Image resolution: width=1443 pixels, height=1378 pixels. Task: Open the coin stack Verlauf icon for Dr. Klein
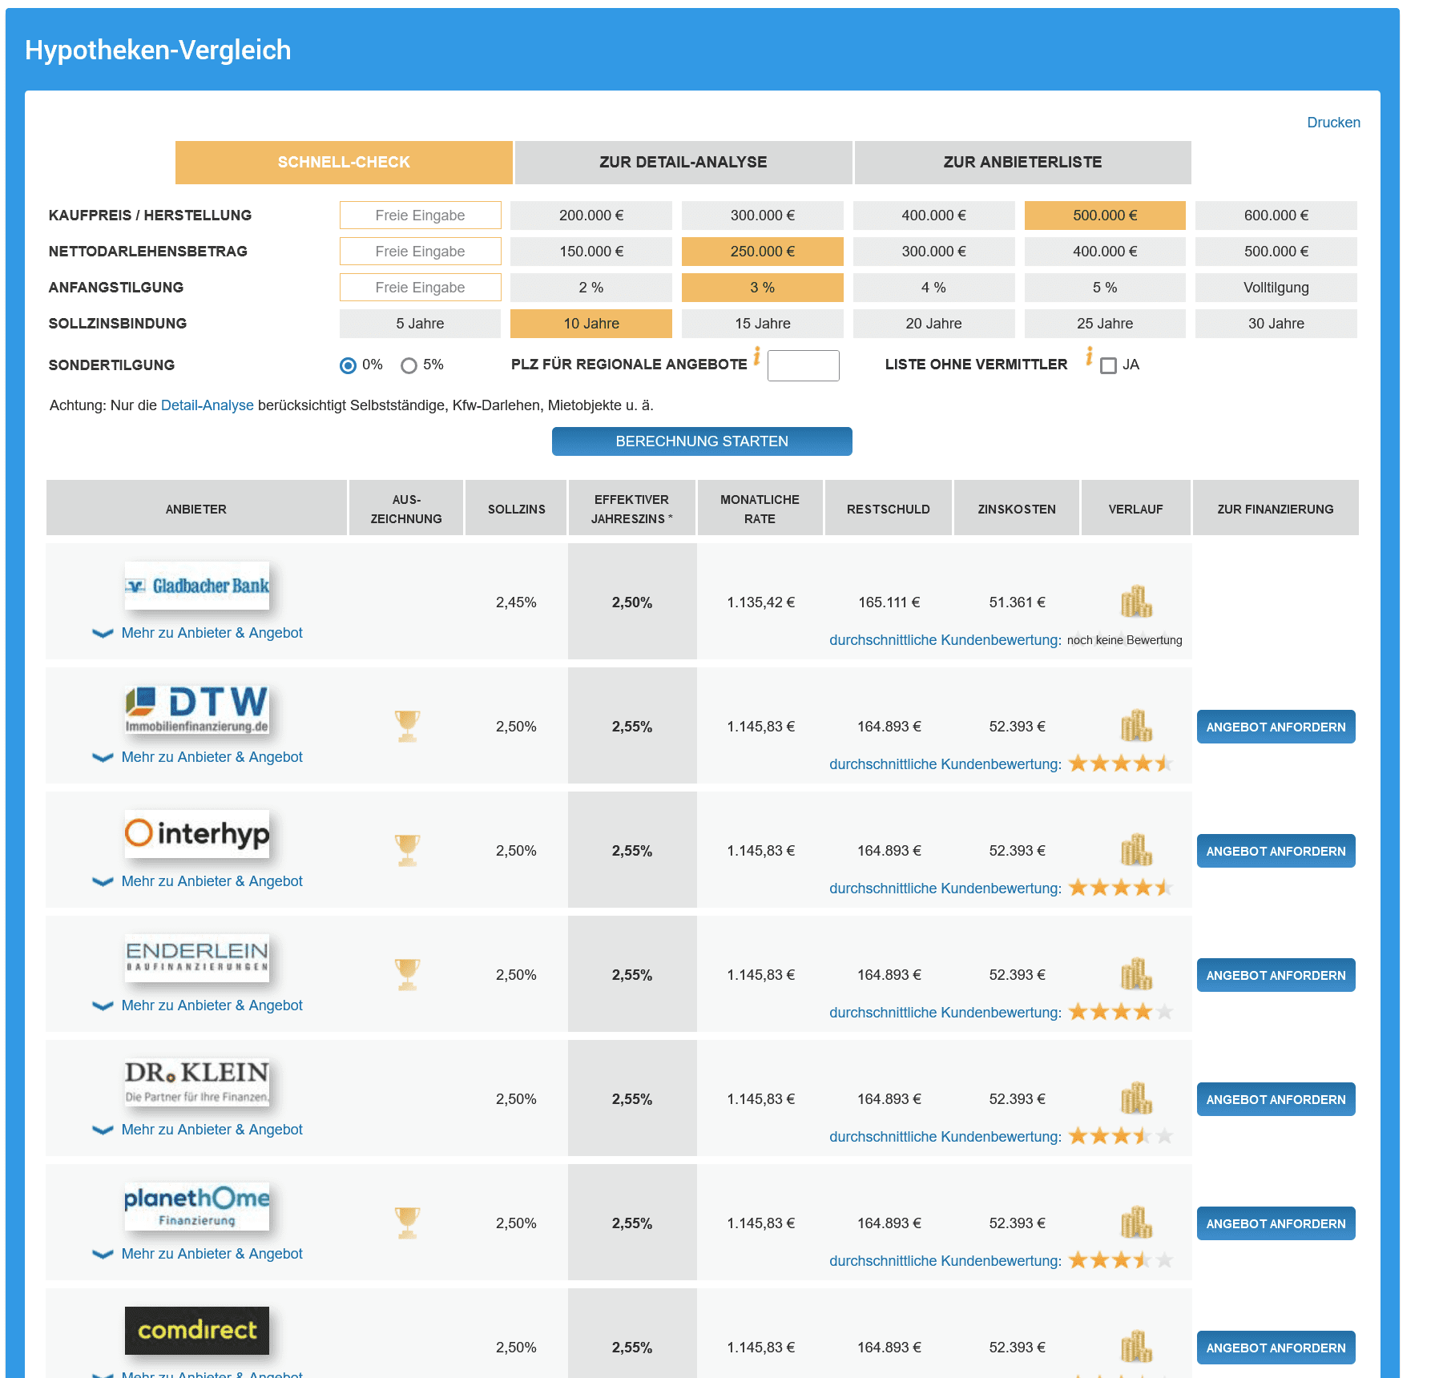pos(1136,1098)
